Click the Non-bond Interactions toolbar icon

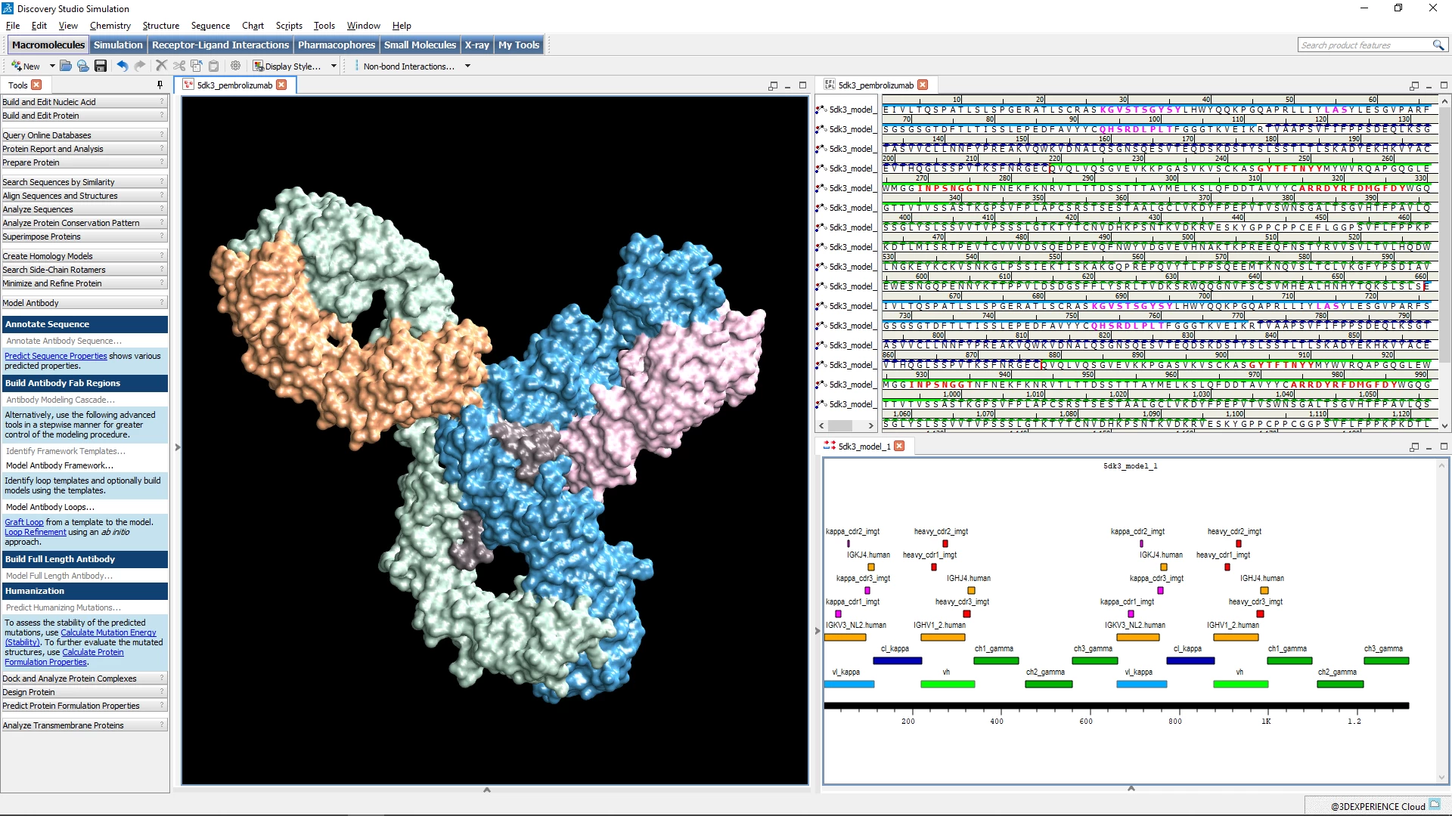click(x=358, y=66)
